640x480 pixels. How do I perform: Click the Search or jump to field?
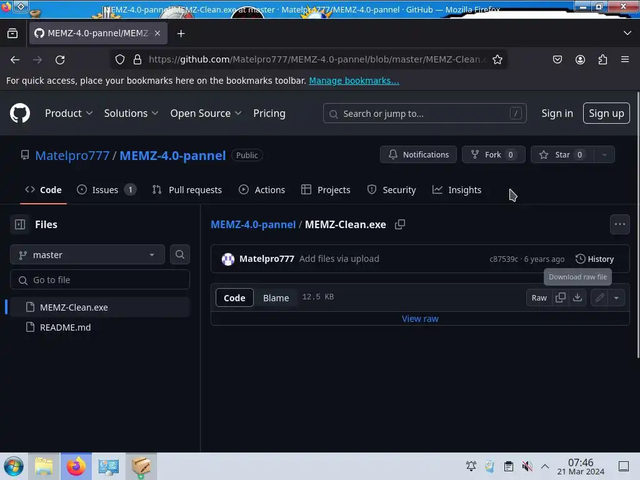coord(424,114)
